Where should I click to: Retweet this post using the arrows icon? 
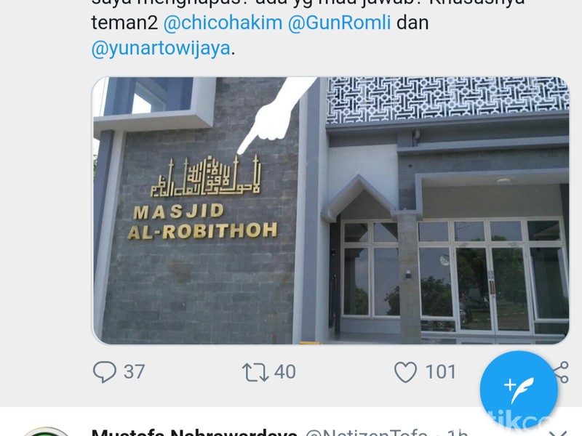coord(255,372)
